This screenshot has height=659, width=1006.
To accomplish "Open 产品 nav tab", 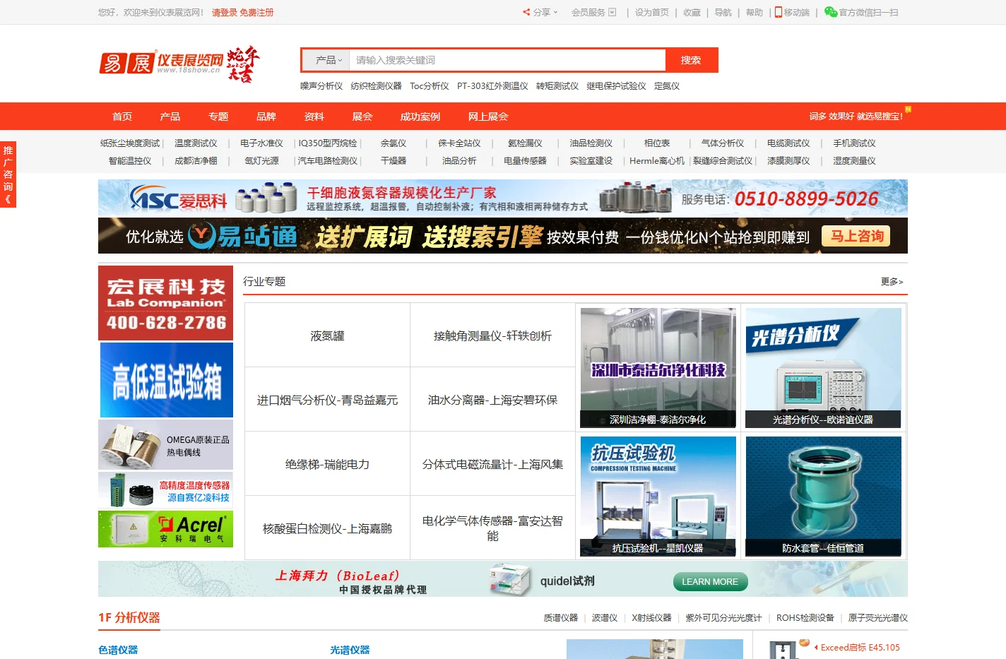I will (x=170, y=117).
